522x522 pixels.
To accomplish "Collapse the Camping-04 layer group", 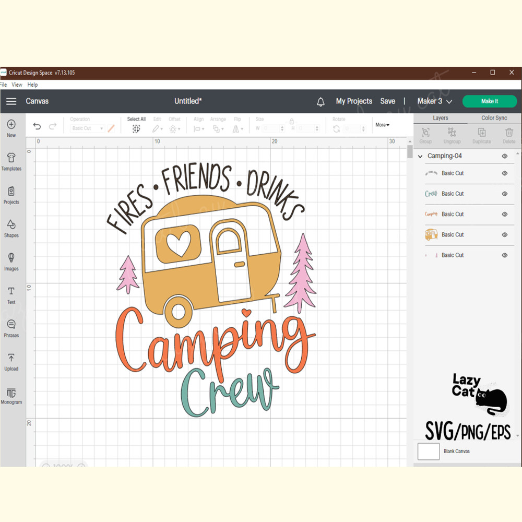I will pos(421,156).
